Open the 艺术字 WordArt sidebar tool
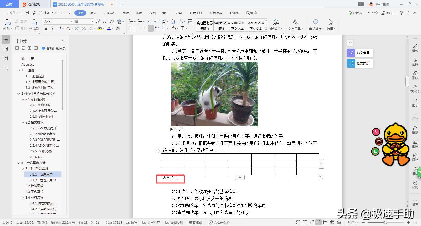This screenshot has height=226, width=421. tap(415, 89)
